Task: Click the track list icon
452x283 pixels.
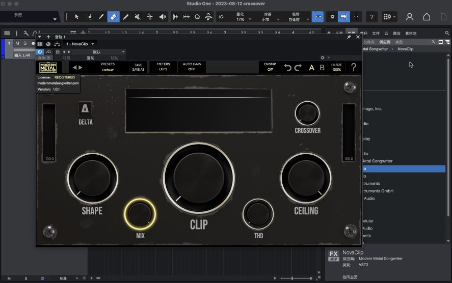Action: [7, 33]
